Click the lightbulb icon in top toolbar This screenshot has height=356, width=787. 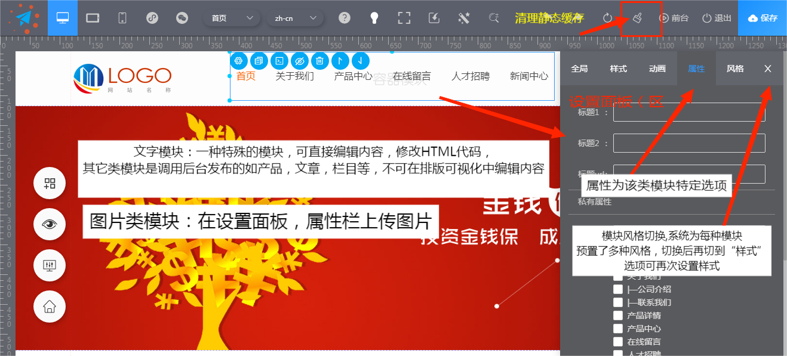tap(374, 18)
